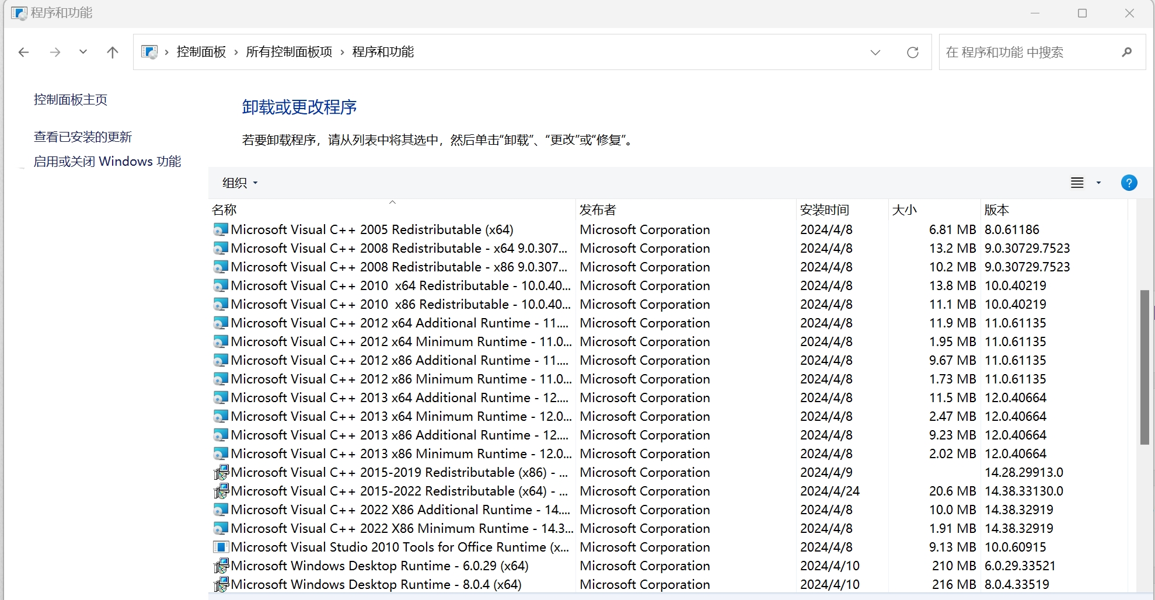Click the vertical scrollbar thumb

point(1144,367)
